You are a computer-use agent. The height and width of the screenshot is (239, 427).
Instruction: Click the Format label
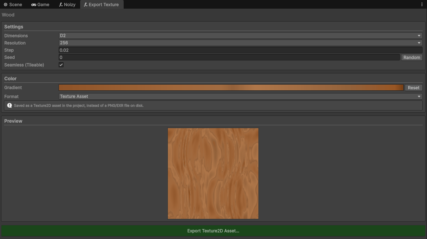(11, 96)
